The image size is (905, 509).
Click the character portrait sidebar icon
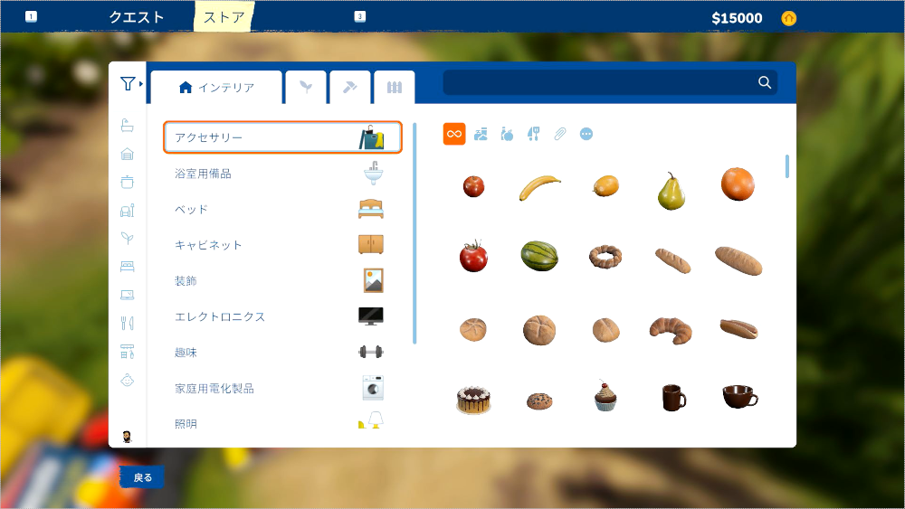point(127,437)
